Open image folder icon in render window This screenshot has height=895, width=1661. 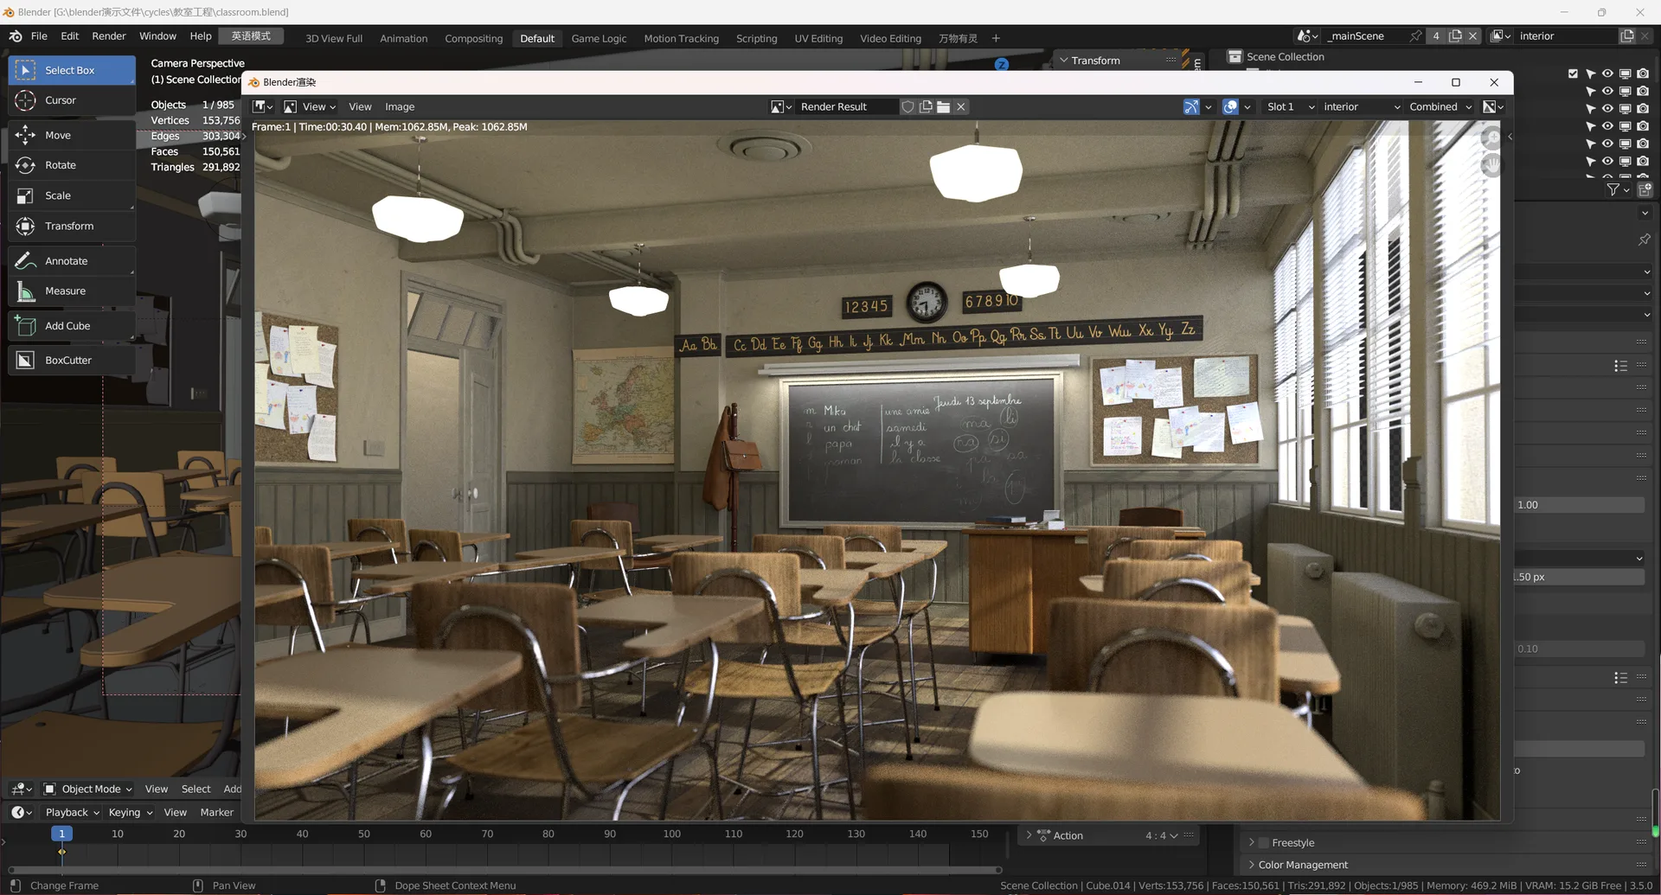coord(943,106)
